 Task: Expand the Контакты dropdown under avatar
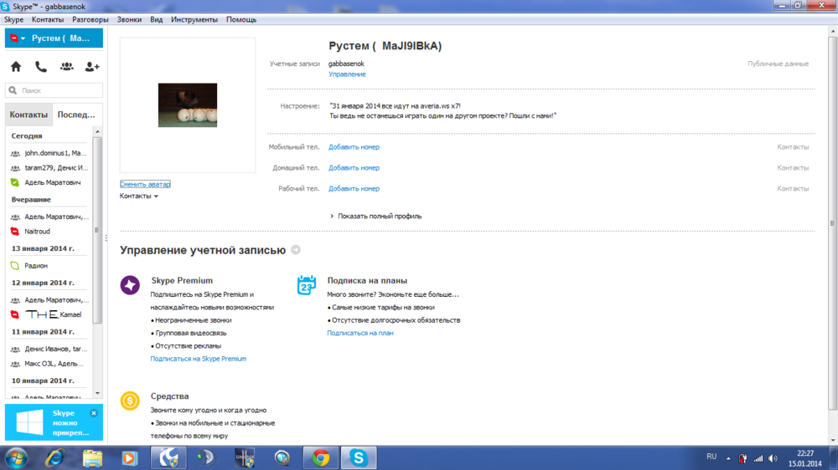tap(139, 197)
